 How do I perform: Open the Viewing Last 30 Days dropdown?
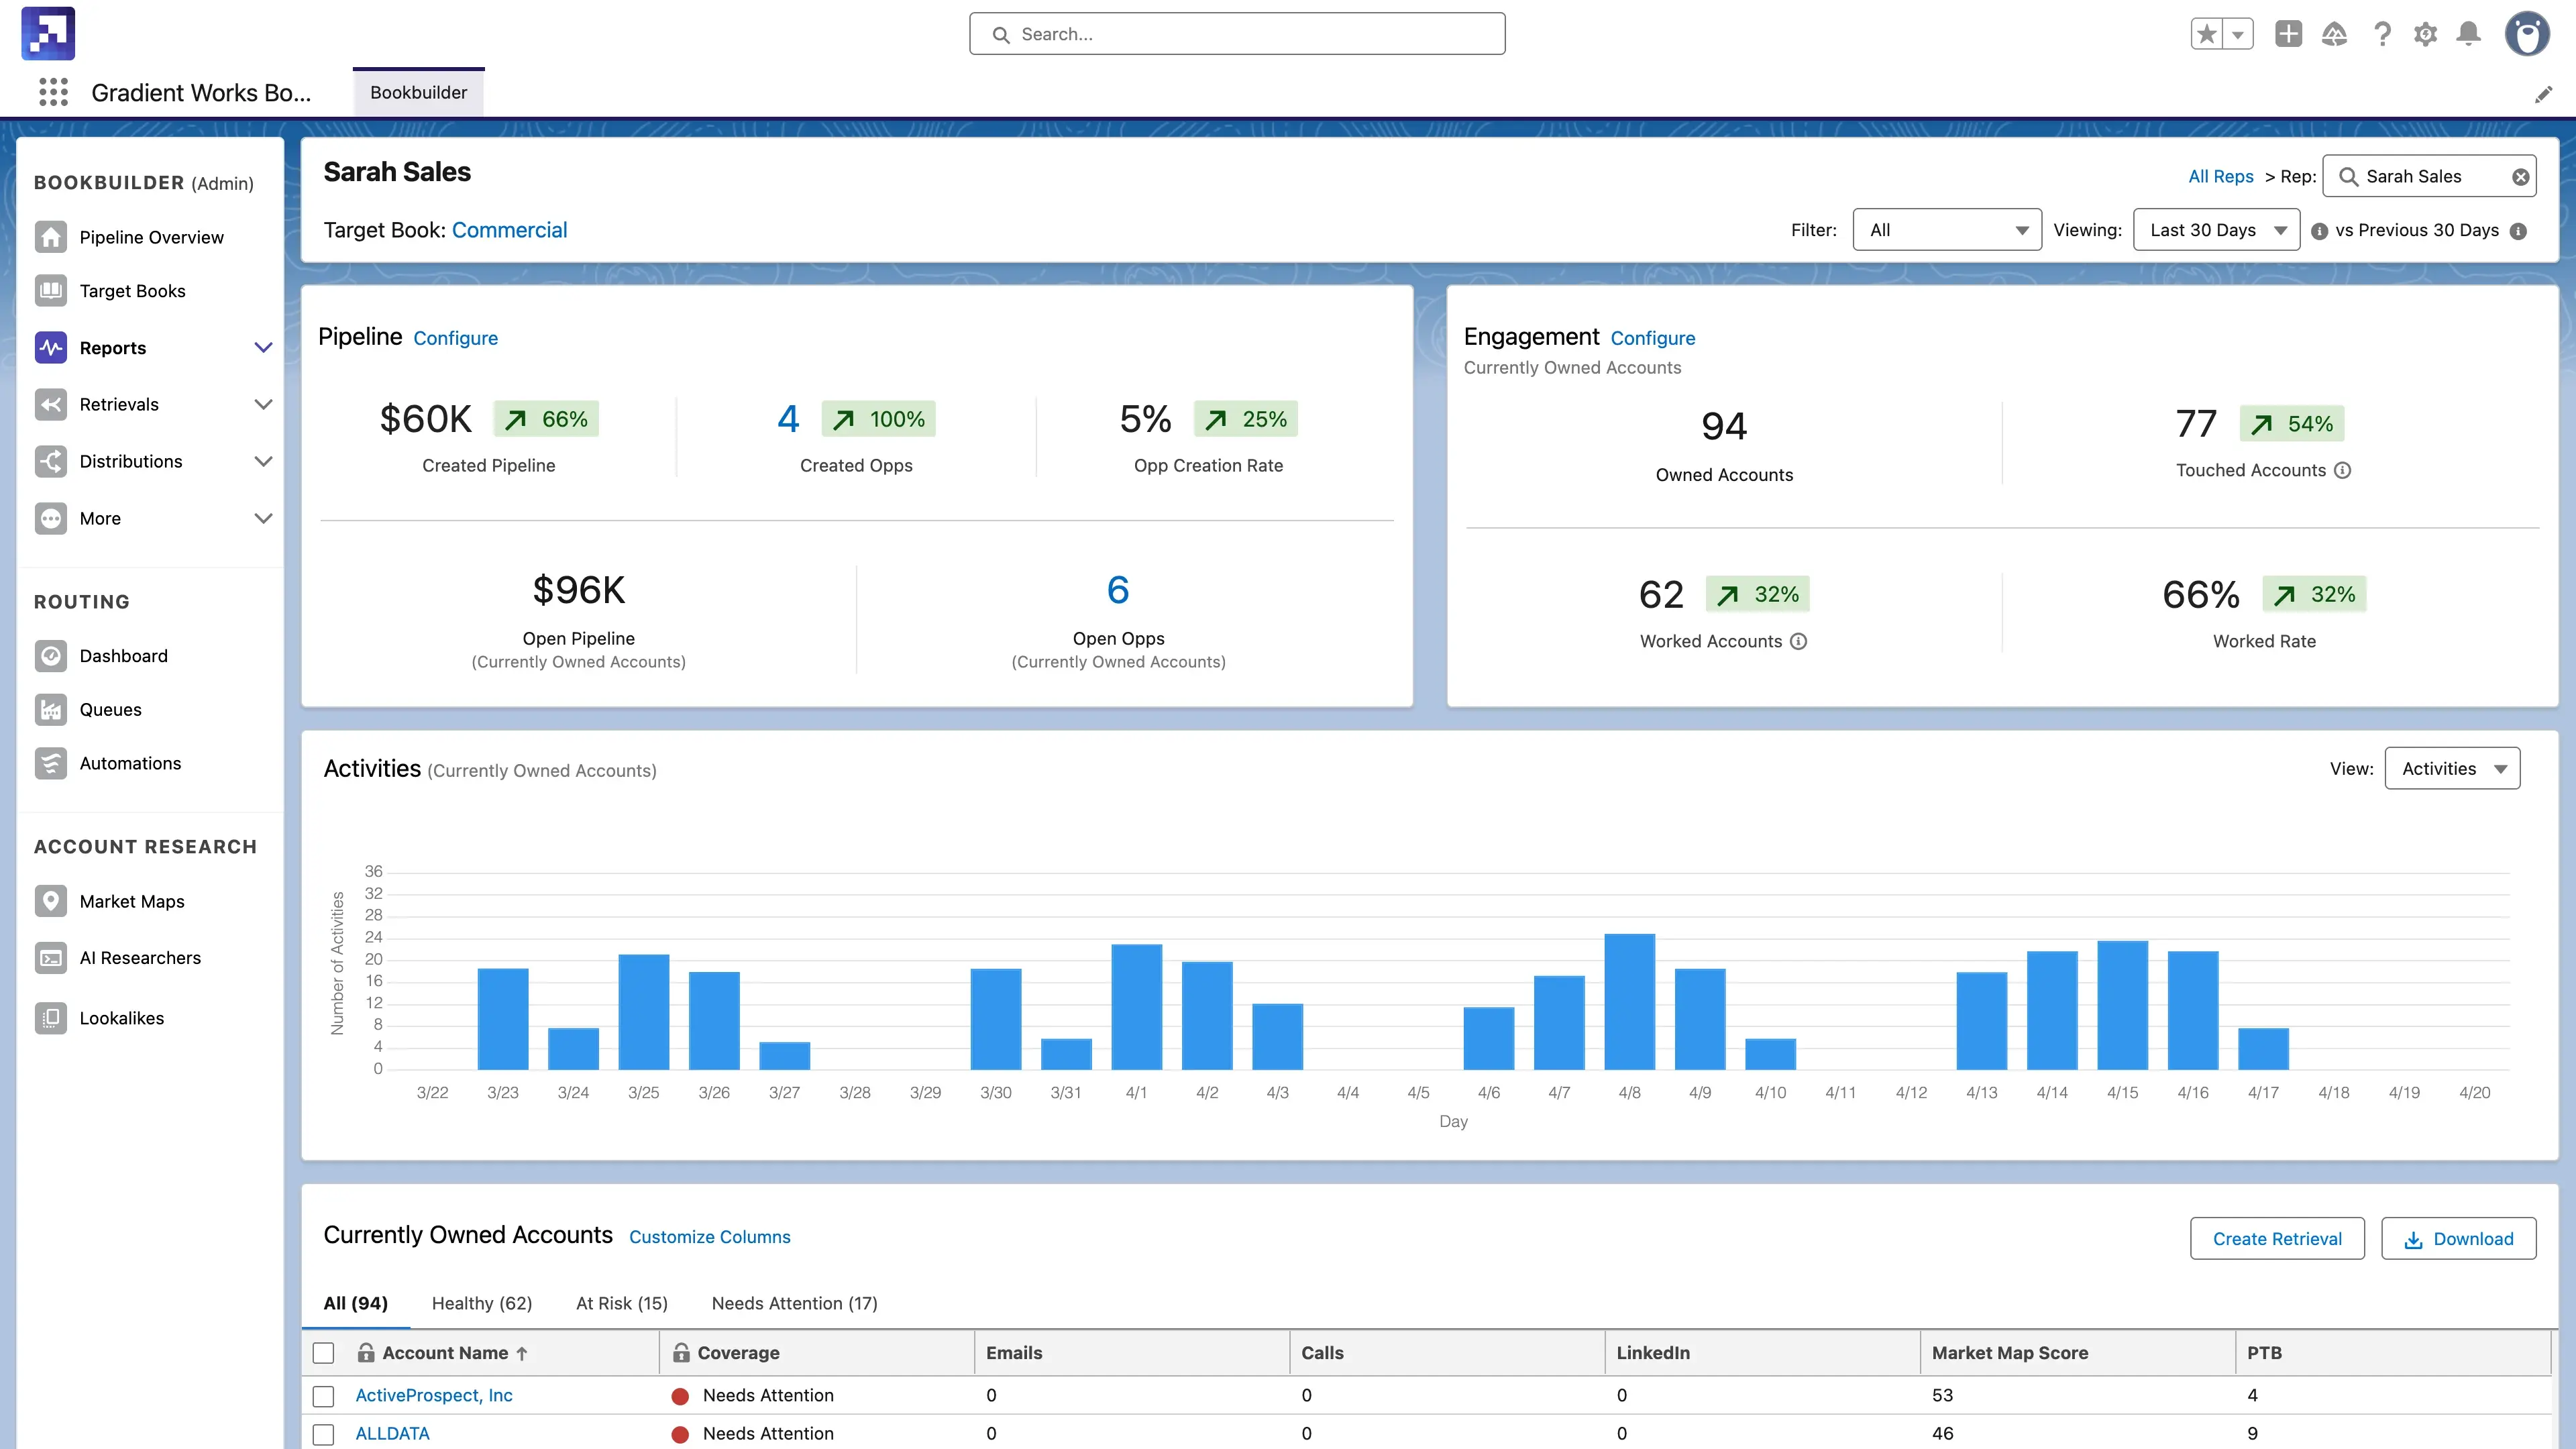pyautogui.click(x=2216, y=230)
